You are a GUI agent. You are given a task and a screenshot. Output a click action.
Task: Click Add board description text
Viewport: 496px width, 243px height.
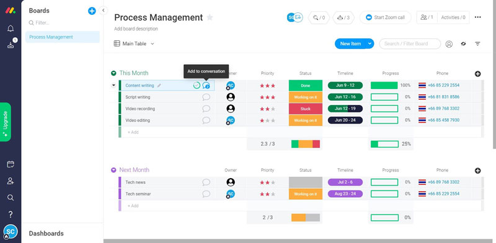point(136,28)
